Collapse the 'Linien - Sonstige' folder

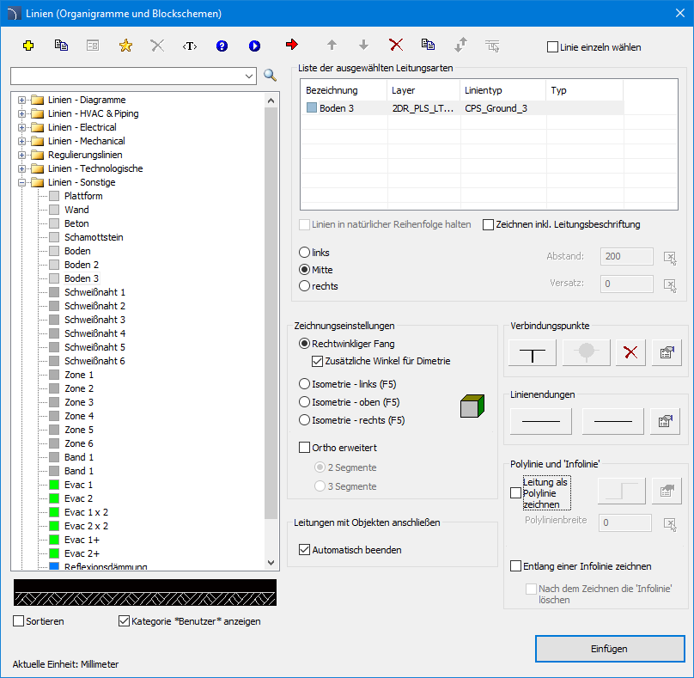pyautogui.click(x=21, y=182)
